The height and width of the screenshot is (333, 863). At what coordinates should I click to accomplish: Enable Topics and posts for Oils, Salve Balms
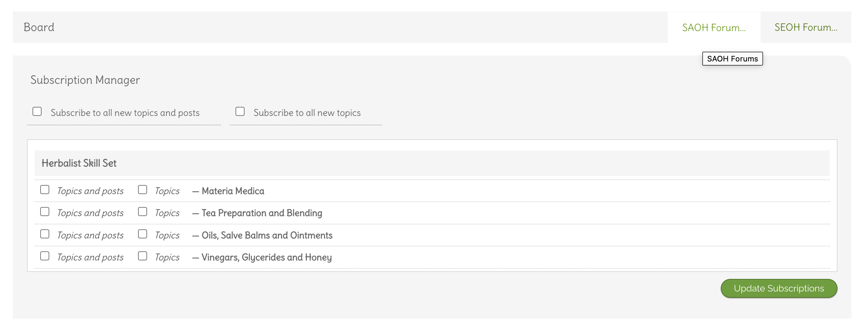coord(45,234)
